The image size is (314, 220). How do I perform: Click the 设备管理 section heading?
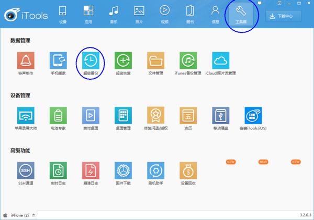[20, 95]
